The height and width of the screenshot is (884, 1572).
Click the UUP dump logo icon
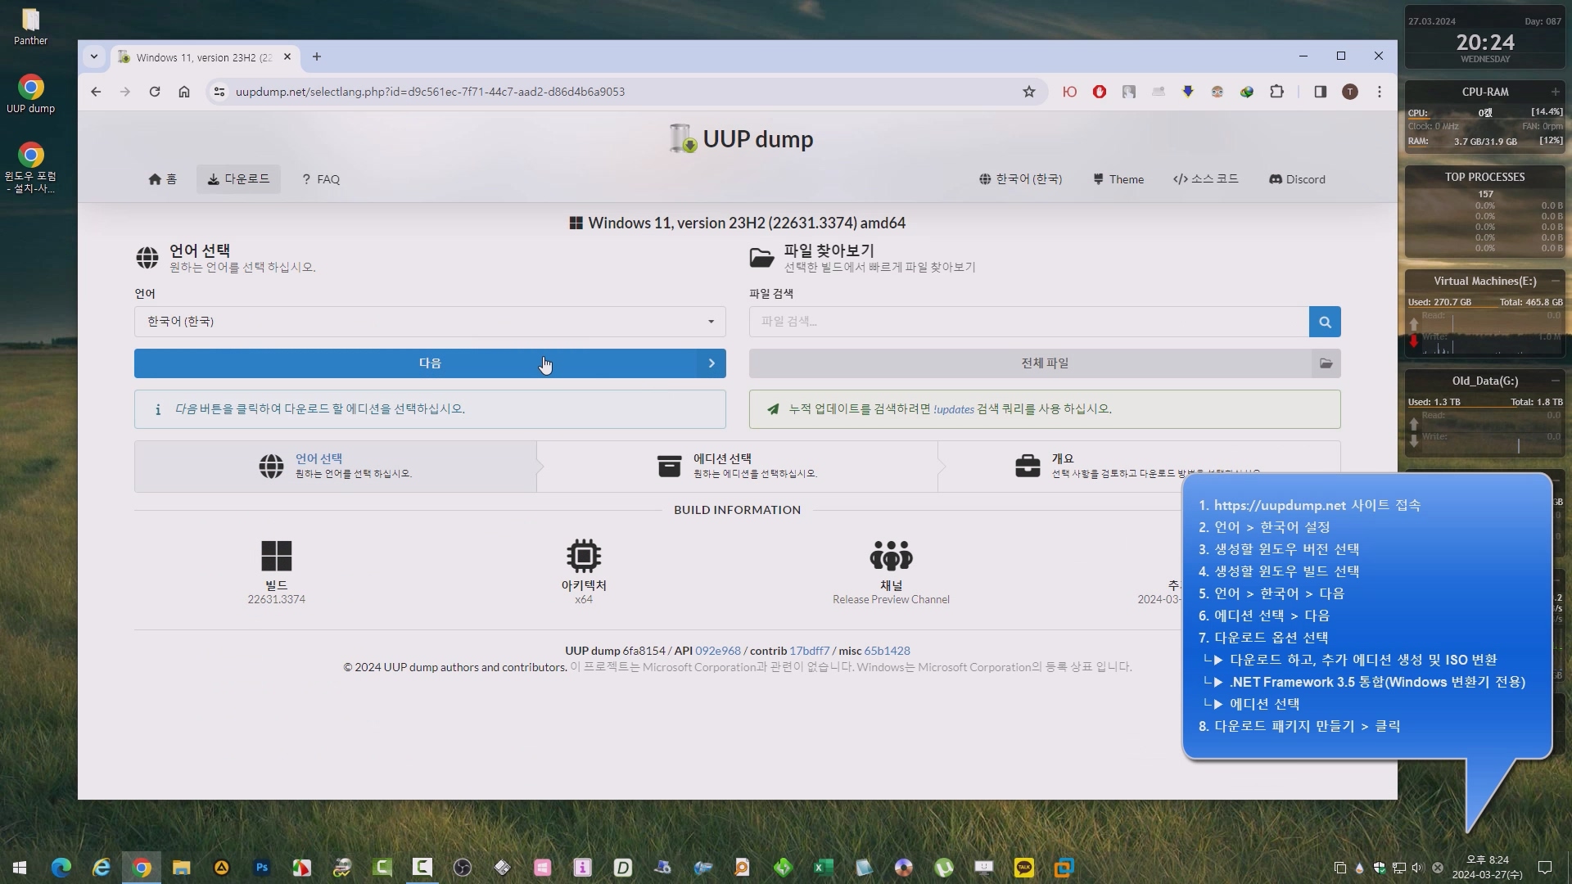pos(682,138)
